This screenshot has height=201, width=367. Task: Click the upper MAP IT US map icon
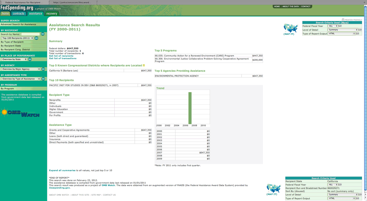(x=290, y=28)
